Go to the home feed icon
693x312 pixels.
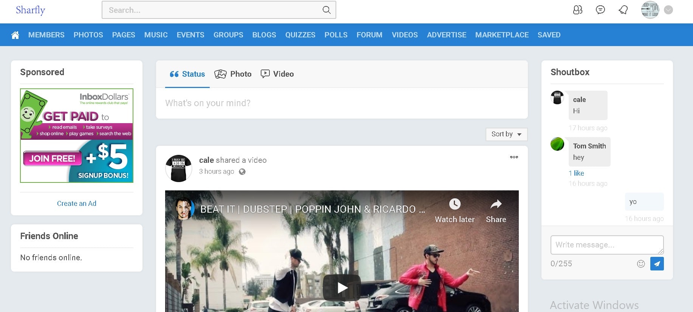[15, 35]
